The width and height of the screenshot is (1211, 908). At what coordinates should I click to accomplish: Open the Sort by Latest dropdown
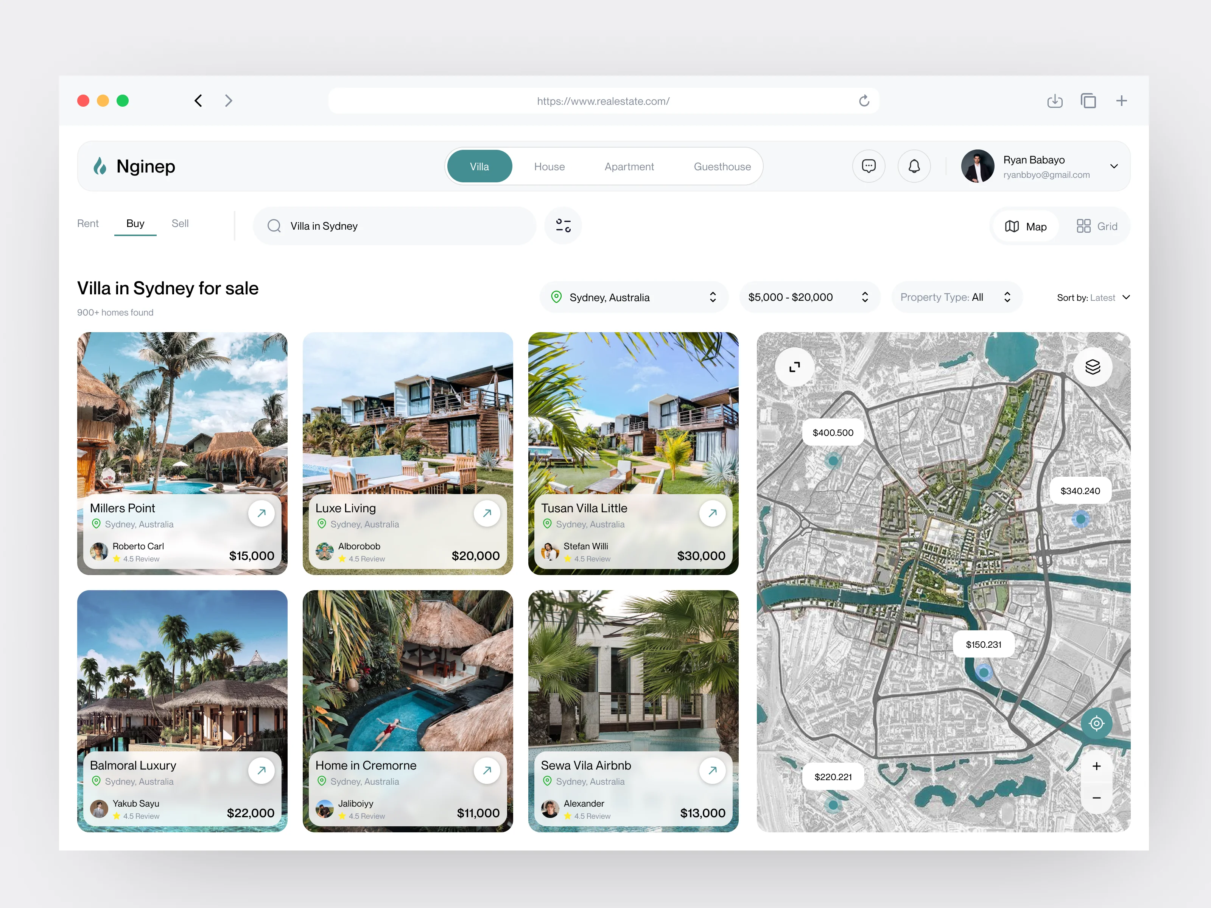pos(1093,298)
